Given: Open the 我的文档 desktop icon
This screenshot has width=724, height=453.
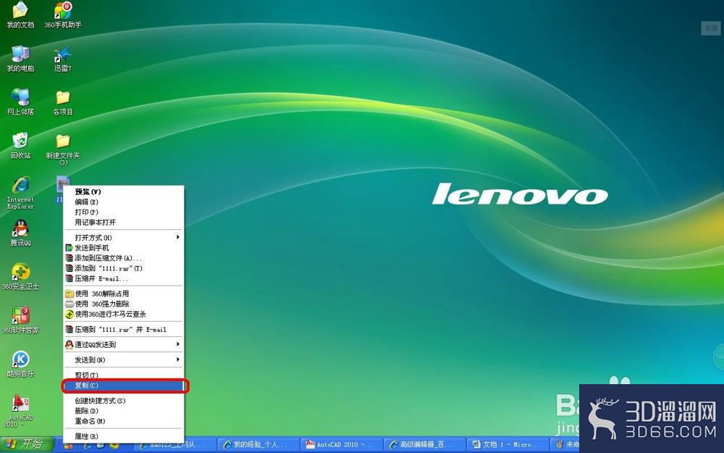Looking at the screenshot, I should click(x=20, y=14).
